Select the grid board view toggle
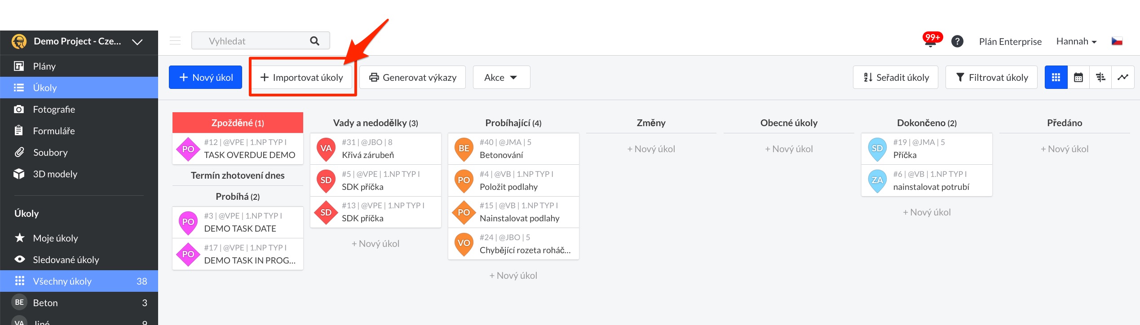This screenshot has height=325, width=1140. [x=1056, y=77]
